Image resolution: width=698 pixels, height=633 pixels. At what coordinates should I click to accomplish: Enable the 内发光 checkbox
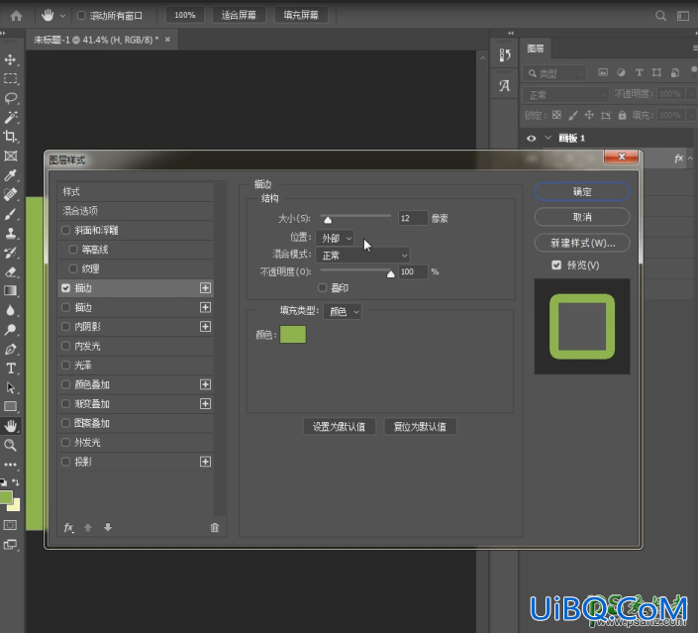click(66, 346)
